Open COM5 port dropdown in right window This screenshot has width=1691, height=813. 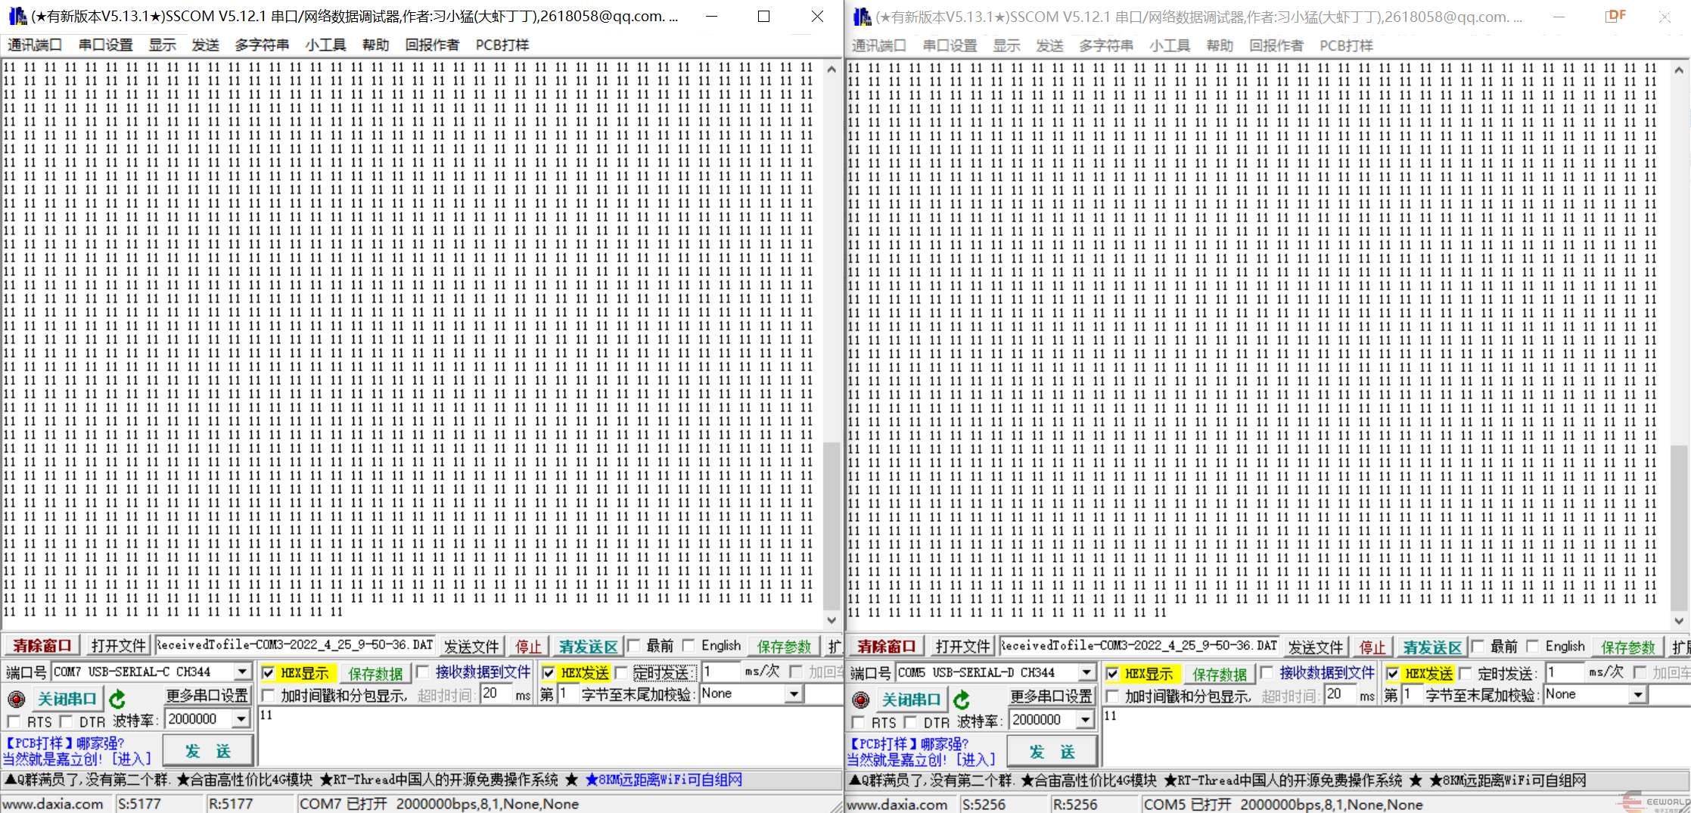[x=1086, y=672]
